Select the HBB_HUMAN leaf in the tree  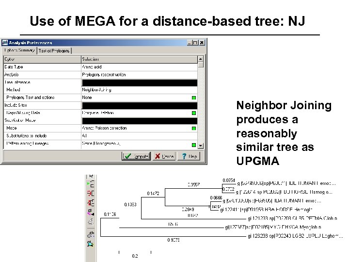(x=286, y=183)
